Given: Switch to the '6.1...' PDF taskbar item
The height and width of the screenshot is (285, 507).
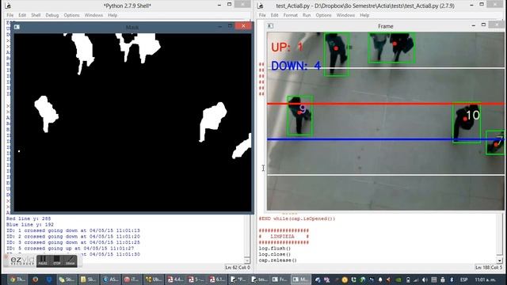Looking at the screenshot, I should [217, 279].
